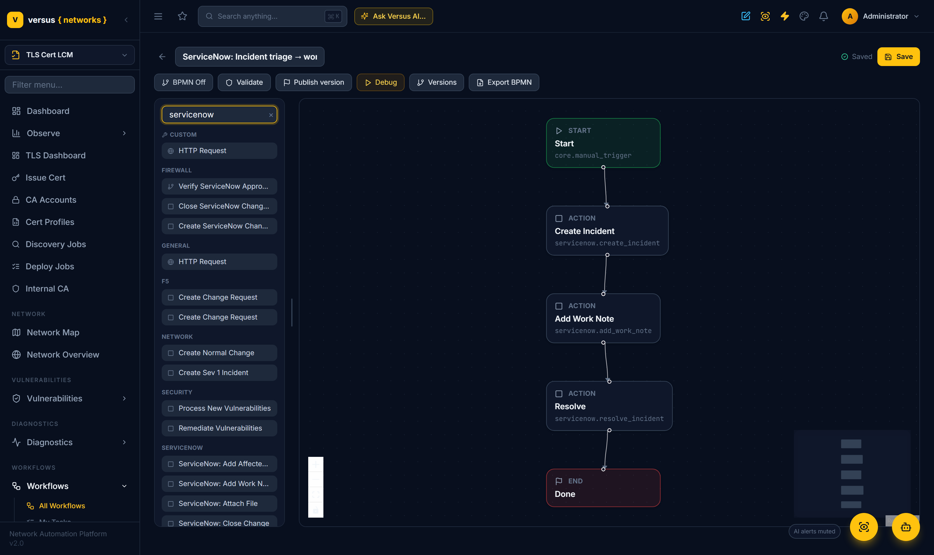This screenshot has width=934, height=555.
Task: Click Ask Versus AI button
Action: [393, 16]
